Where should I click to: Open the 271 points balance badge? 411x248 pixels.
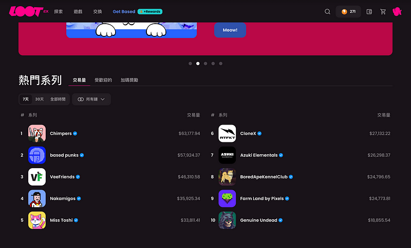pyautogui.click(x=348, y=11)
